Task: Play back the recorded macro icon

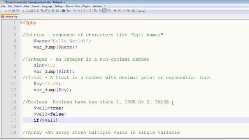Action: (124, 10)
